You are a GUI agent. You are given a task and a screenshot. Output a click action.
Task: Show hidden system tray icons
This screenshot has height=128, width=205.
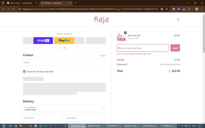[179, 126]
